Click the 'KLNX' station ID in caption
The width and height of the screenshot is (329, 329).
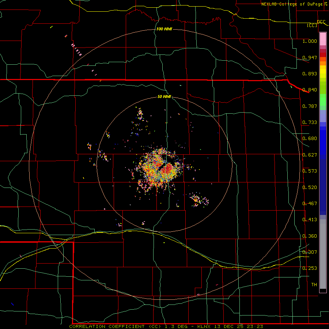[205, 326]
